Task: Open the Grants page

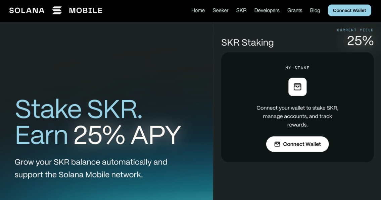Action: coord(294,10)
